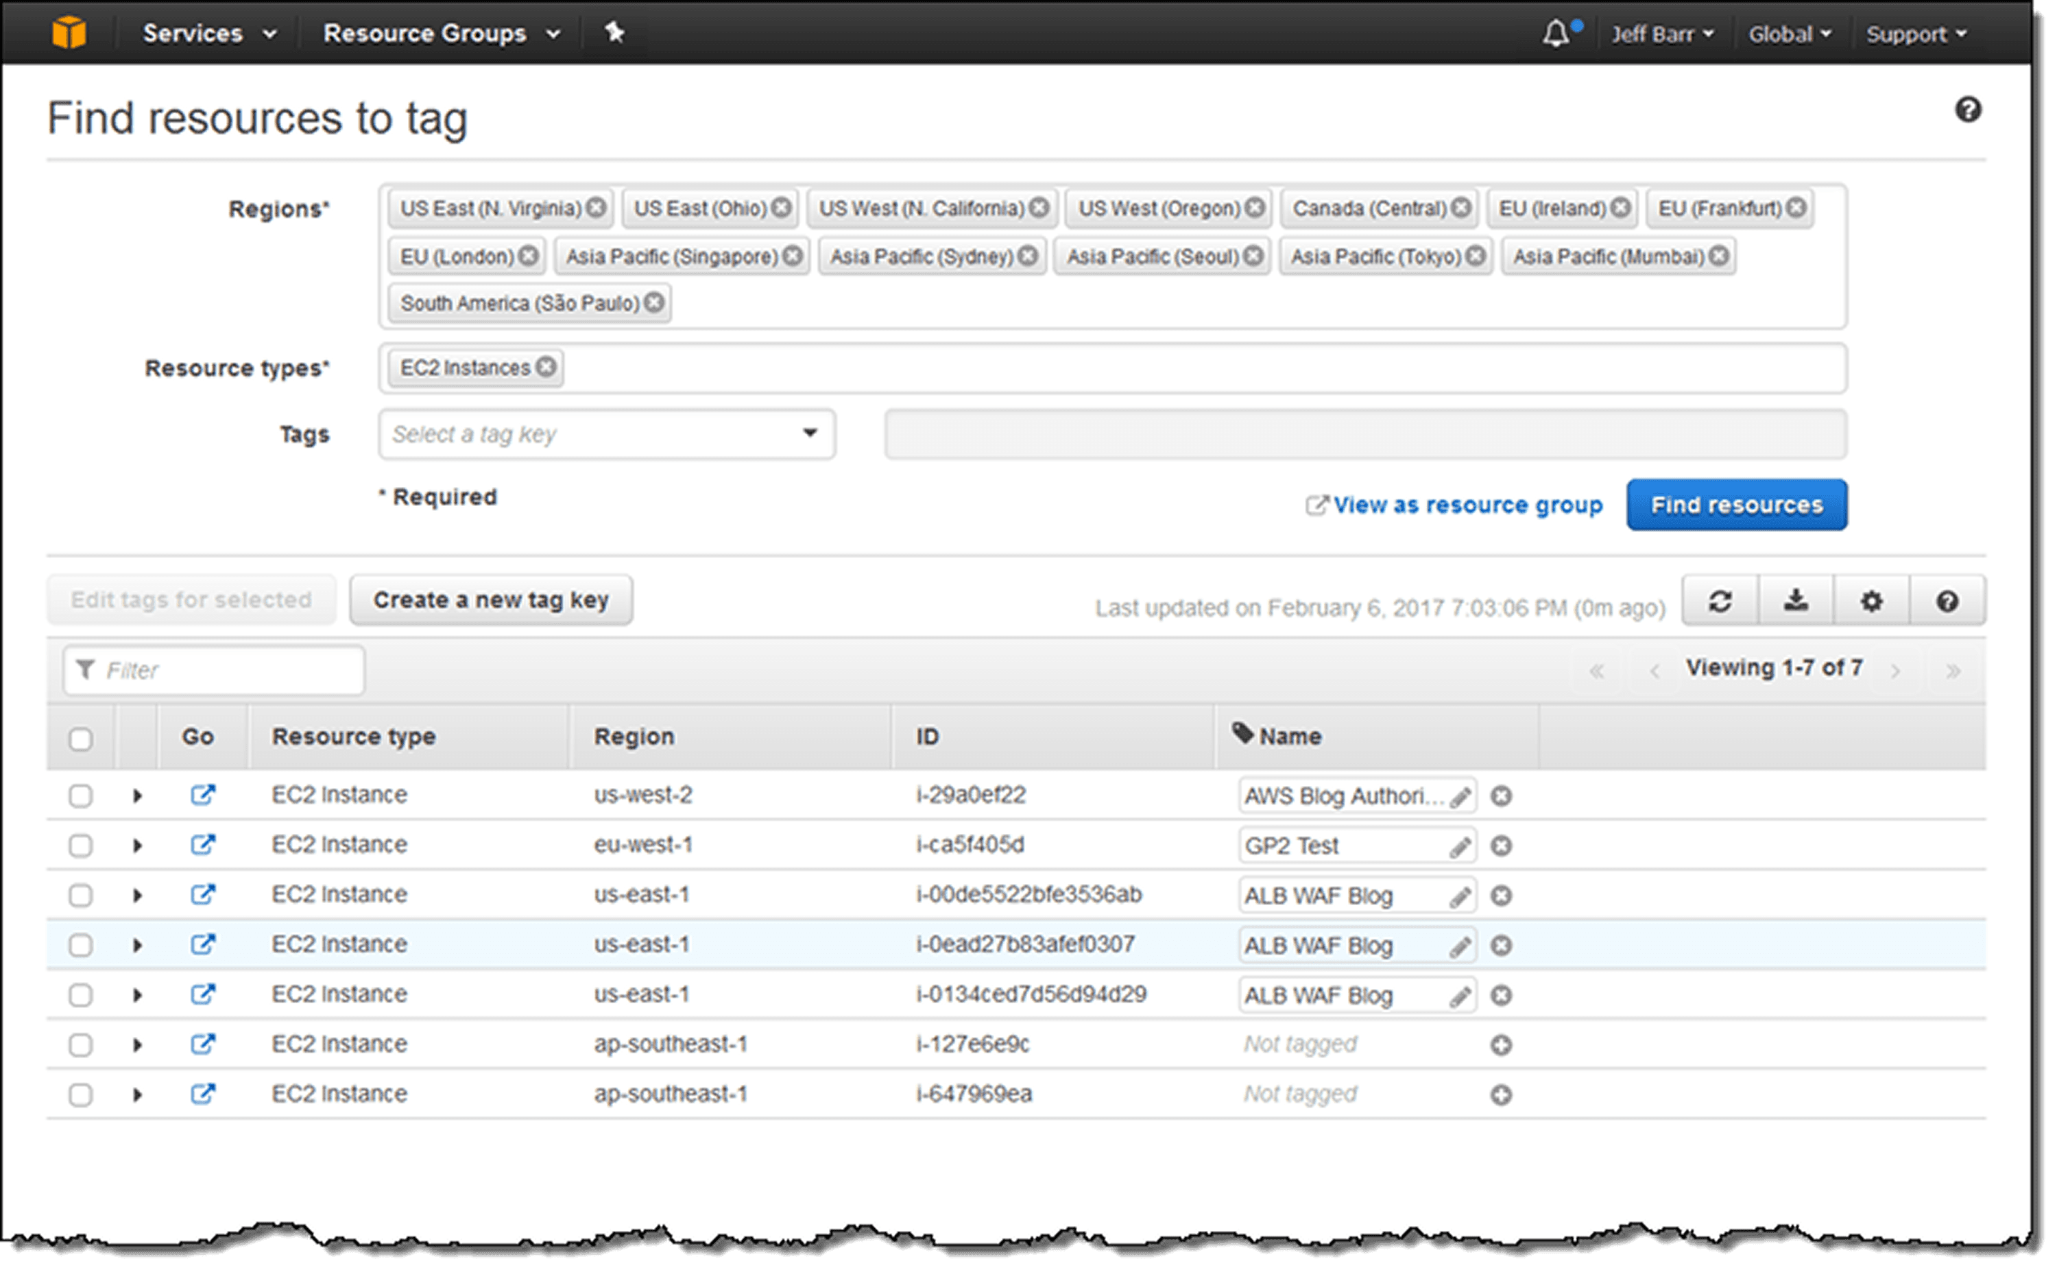Click the AWS cube logo icon
The width and height of the screenshot is (2057, 1270).
[x=69, y=33]
